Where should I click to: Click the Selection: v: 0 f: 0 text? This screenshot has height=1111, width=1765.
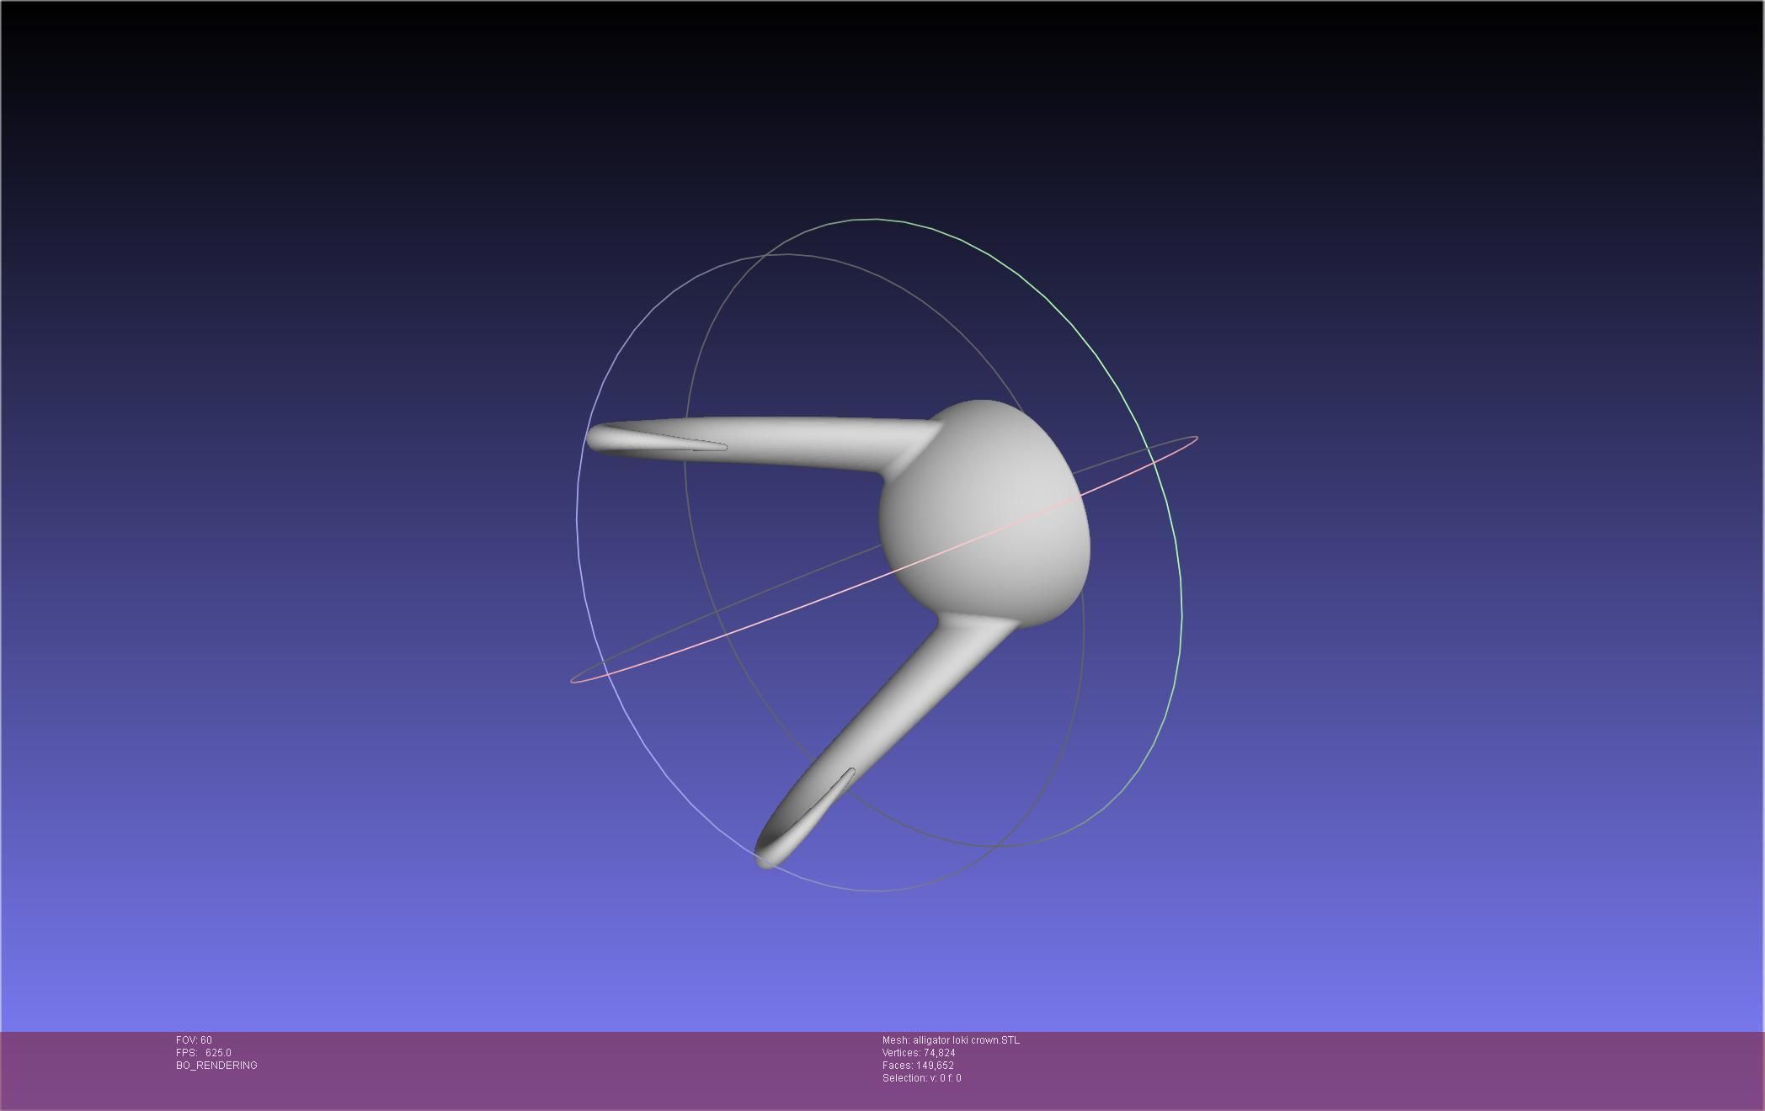(921, 1078)
